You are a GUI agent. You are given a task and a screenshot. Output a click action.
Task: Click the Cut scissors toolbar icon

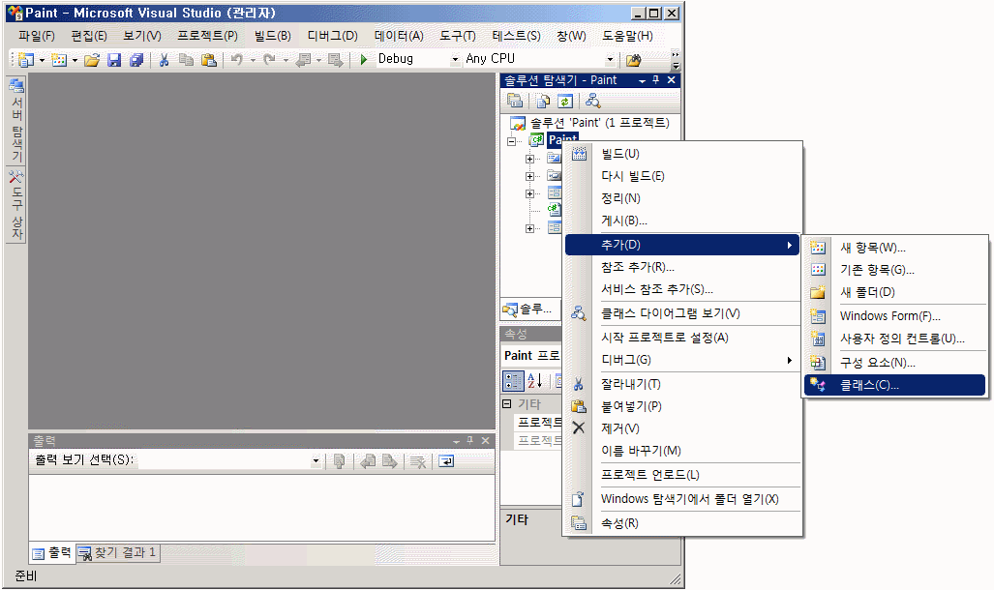(x=165, y=60)
